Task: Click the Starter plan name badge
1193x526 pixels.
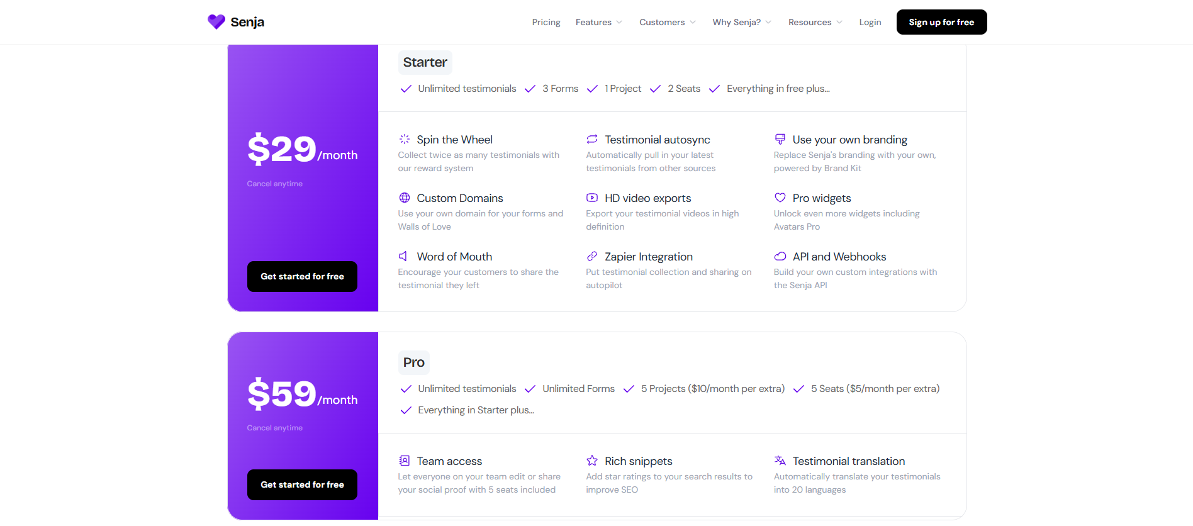Action: (x=425, y=62)
